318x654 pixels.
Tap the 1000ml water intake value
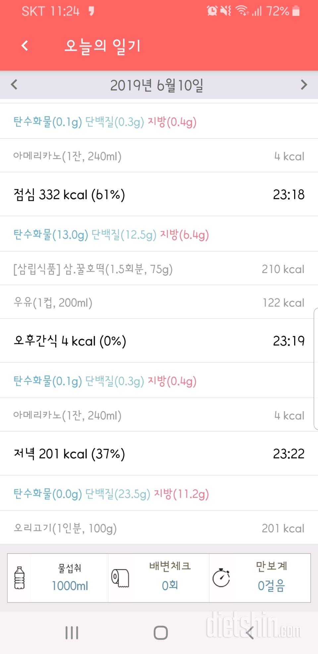click(x=70, y=586)
